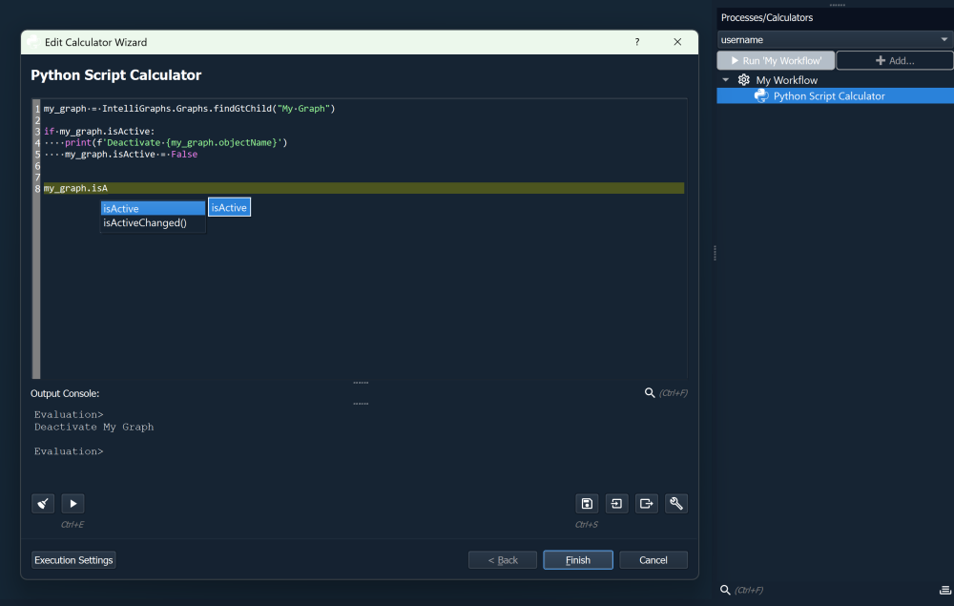Click the Processes panel search magnifier icon

[725, 590]
